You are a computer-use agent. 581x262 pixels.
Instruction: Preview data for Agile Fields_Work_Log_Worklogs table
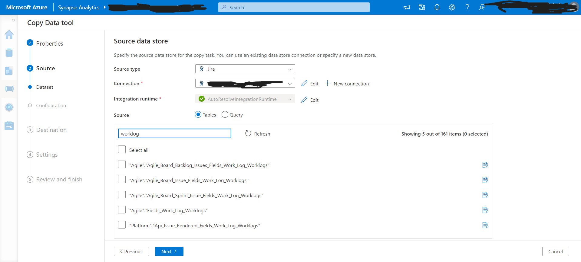(485, 210)
